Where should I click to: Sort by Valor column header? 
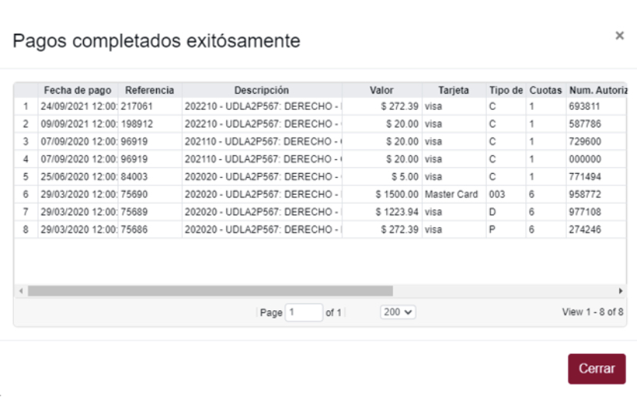(x=382, y=90)
